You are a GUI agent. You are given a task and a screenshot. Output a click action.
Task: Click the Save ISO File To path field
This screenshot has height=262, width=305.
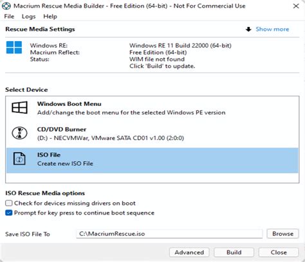(x=169, y=234)
